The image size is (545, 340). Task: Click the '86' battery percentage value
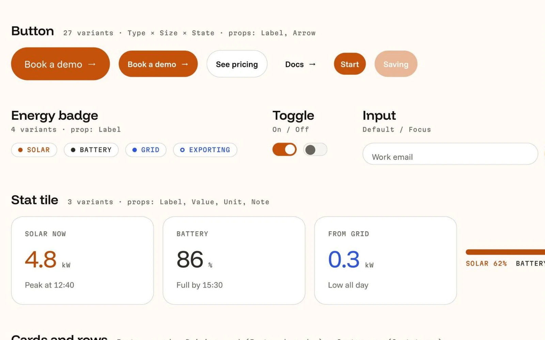click(190, 260)
